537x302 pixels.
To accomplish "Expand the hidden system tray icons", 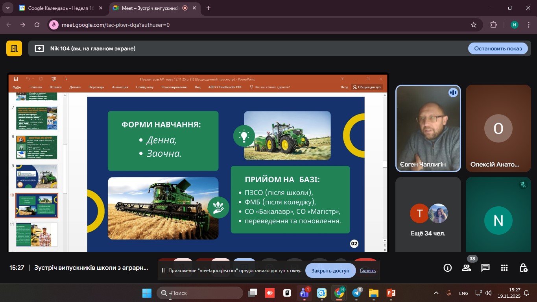I will [x=436, y=293].
